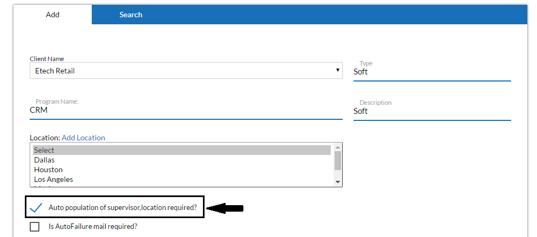Switch to the Search tab
The width and height of the screenshot is (537, 237).
131,15
